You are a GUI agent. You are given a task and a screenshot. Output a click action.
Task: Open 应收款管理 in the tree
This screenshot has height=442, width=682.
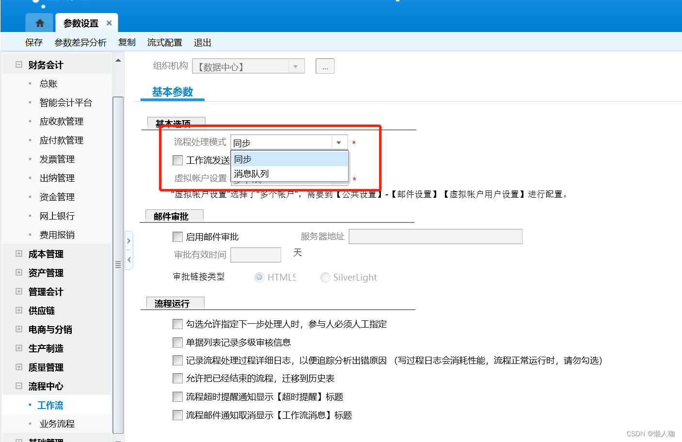62,122
